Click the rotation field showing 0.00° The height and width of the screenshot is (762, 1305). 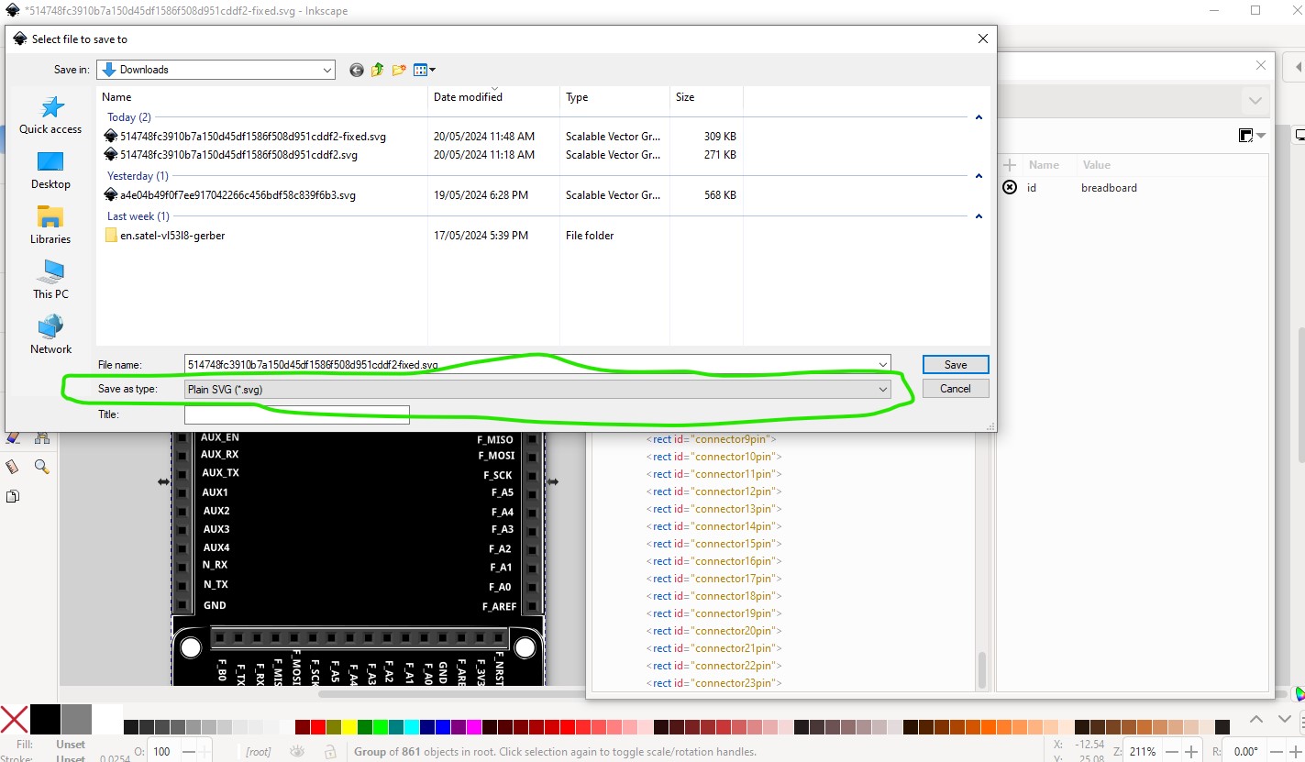[x=1245, y=752]
